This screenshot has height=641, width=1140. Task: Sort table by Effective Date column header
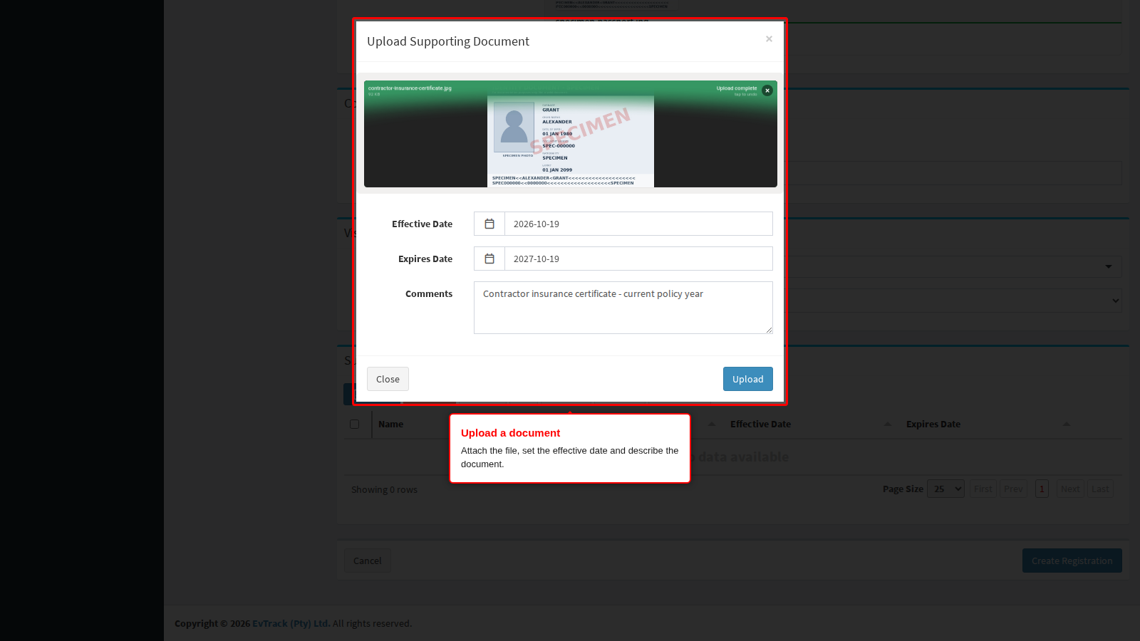[760, 424]
